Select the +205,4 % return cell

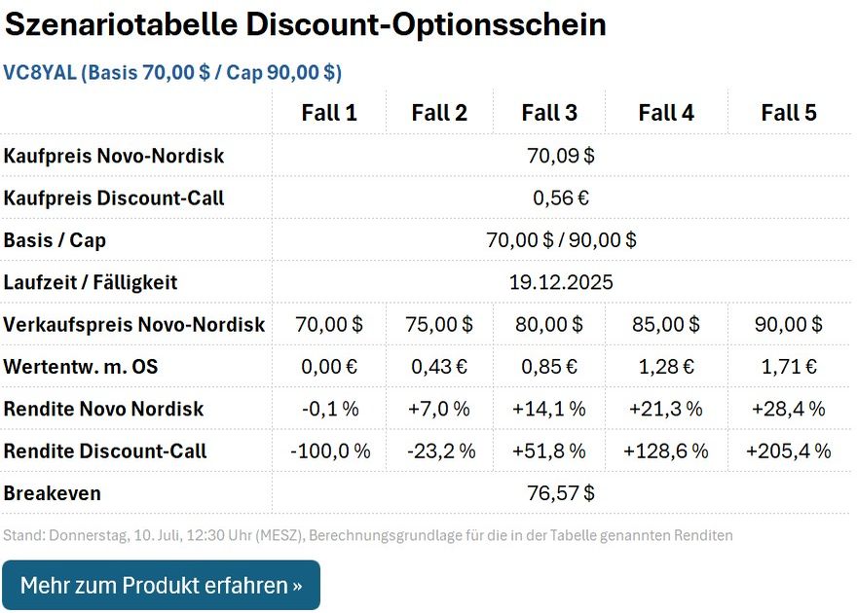(789, 451)
